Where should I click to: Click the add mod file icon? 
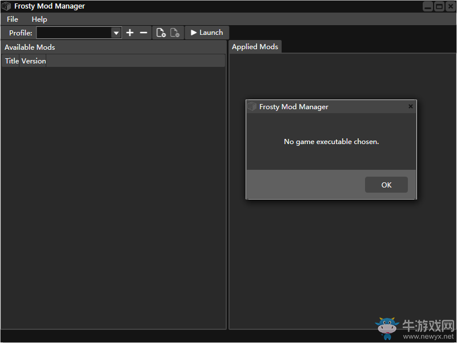tap(161, 33)
